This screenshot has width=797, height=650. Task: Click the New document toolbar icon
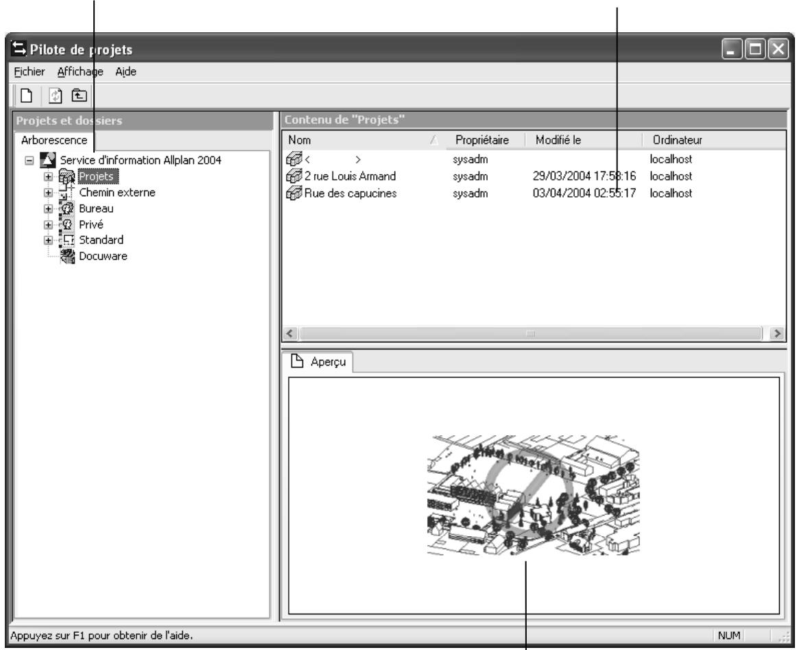tap(27, 95)
